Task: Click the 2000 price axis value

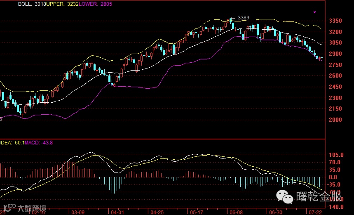Action: (335, 120)
